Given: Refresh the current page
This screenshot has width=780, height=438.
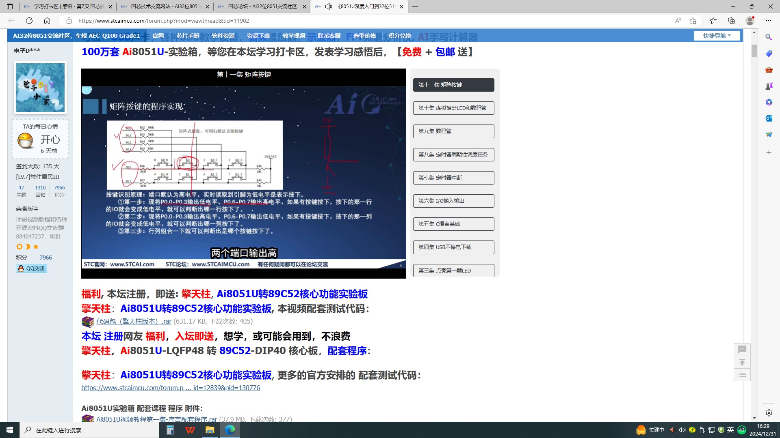Looking at the screenshot, I should coord(29,21).
